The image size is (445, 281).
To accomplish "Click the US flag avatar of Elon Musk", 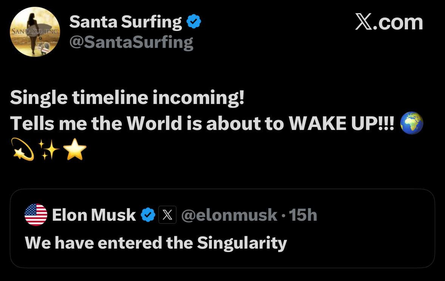I will (x=36, y=215).
